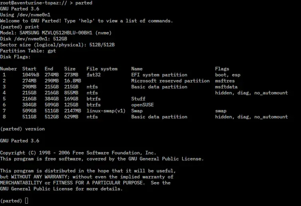Click the '629MB' size value

coord(71,117)
